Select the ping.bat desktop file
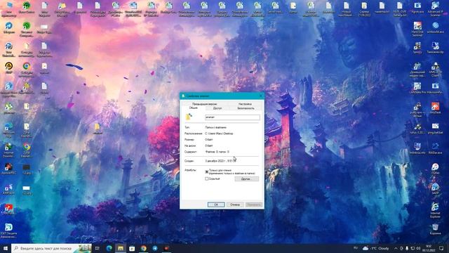Image resolution: width=449 pixels, height=253 pixels. click(x=435, y=129)
